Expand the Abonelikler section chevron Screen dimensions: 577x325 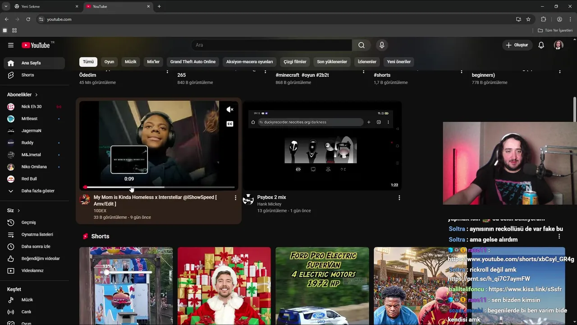point(36,95)
